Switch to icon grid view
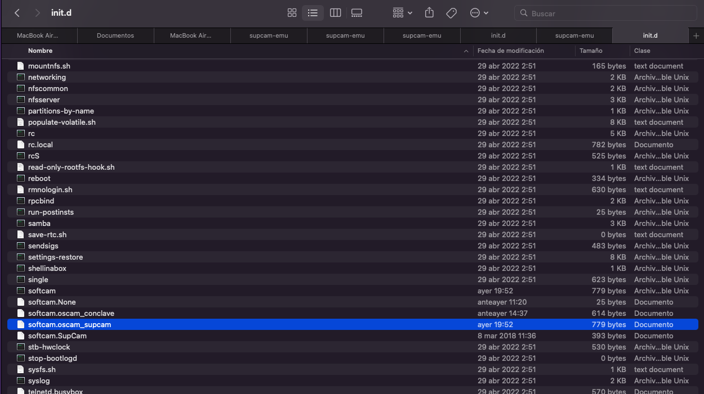The height and width of the screenshot is (394, 704). [292, 13]
